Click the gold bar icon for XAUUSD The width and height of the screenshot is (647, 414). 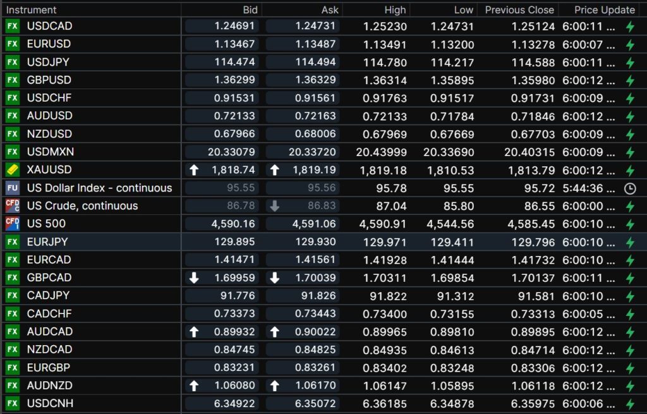point(12,170)
